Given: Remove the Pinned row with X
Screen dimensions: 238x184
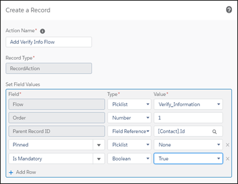Looking at the screenshot, I should point(228,145).
